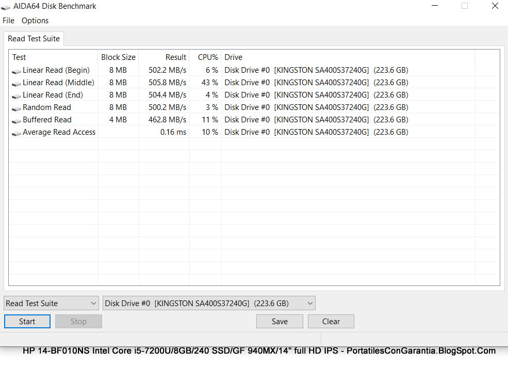Click the 10 % CPU value
The height and width of the screenshot is (366, 508).
pyautogui.click(x=209, y=132)
